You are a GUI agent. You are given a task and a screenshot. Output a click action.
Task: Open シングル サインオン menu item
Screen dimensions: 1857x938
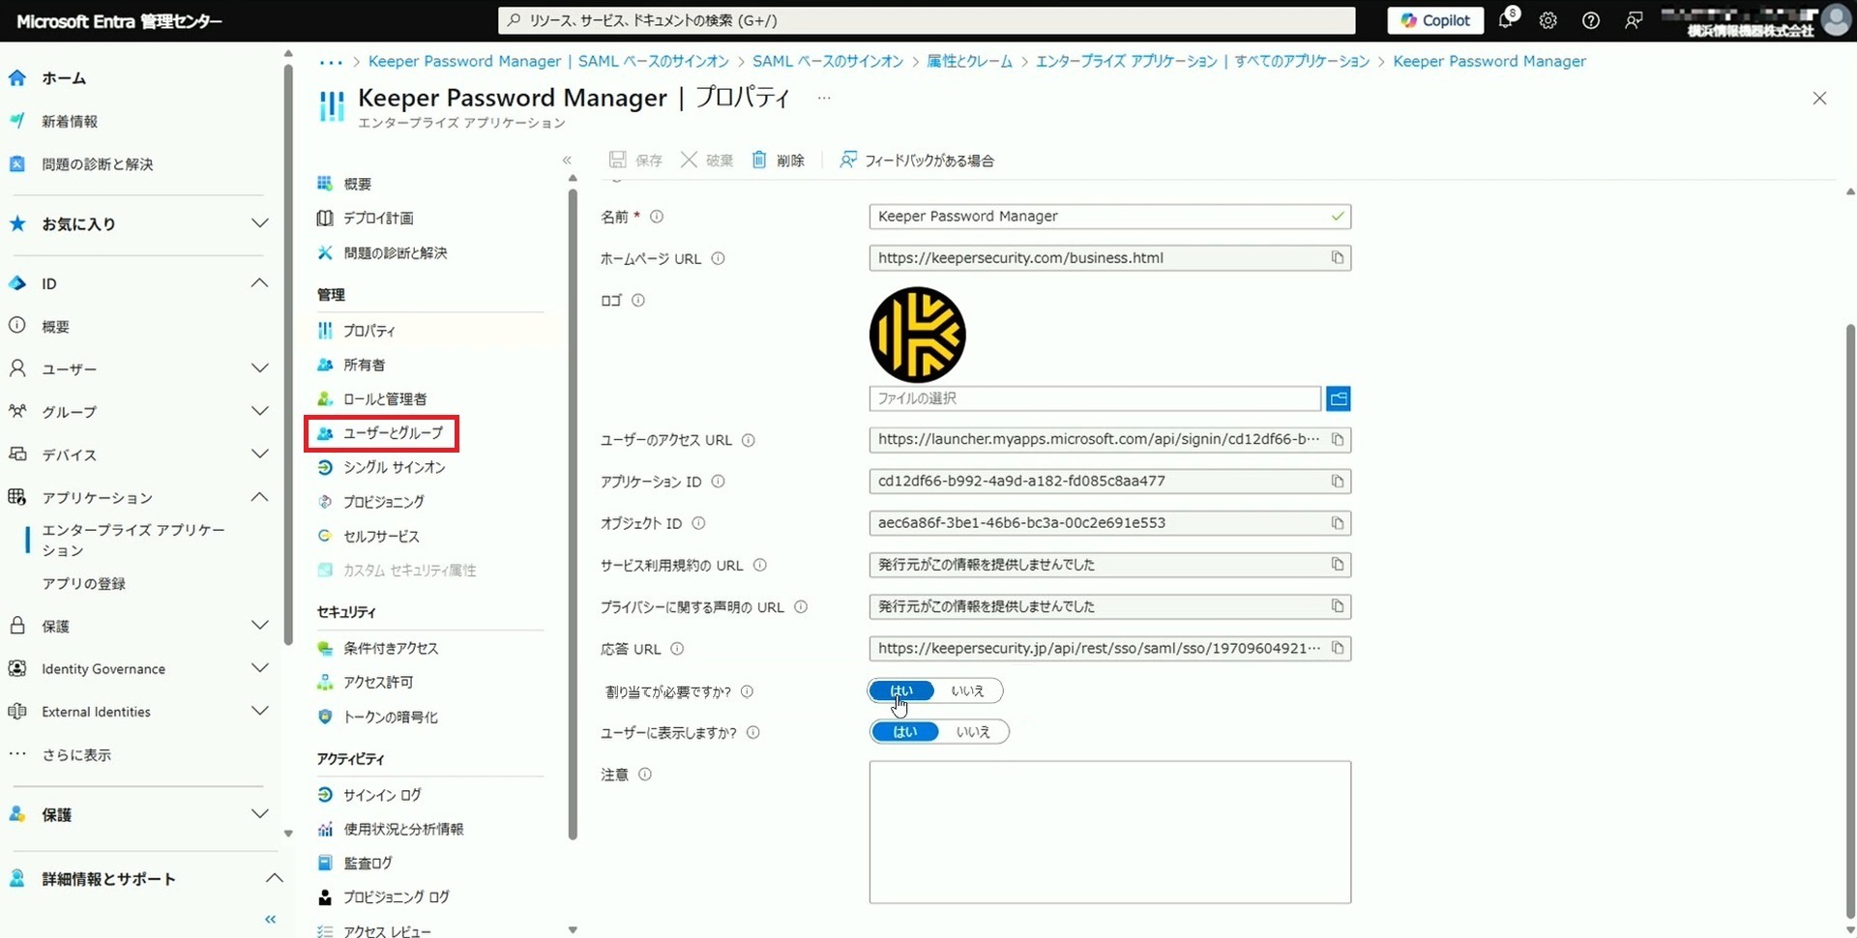394,468
